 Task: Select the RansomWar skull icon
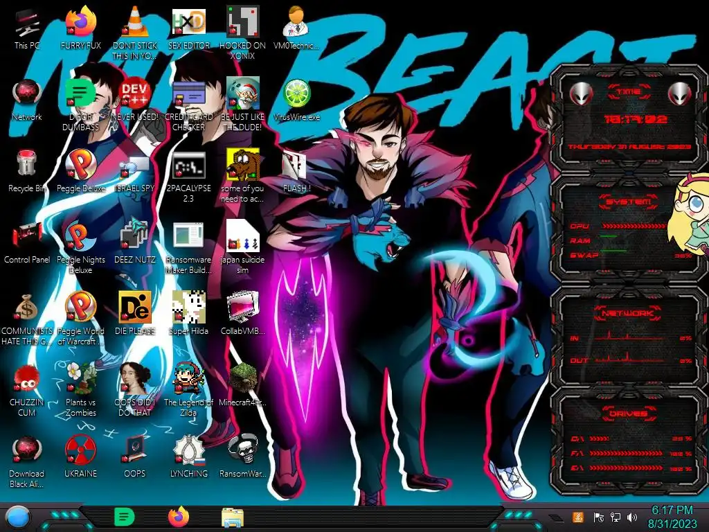[243, 449]
